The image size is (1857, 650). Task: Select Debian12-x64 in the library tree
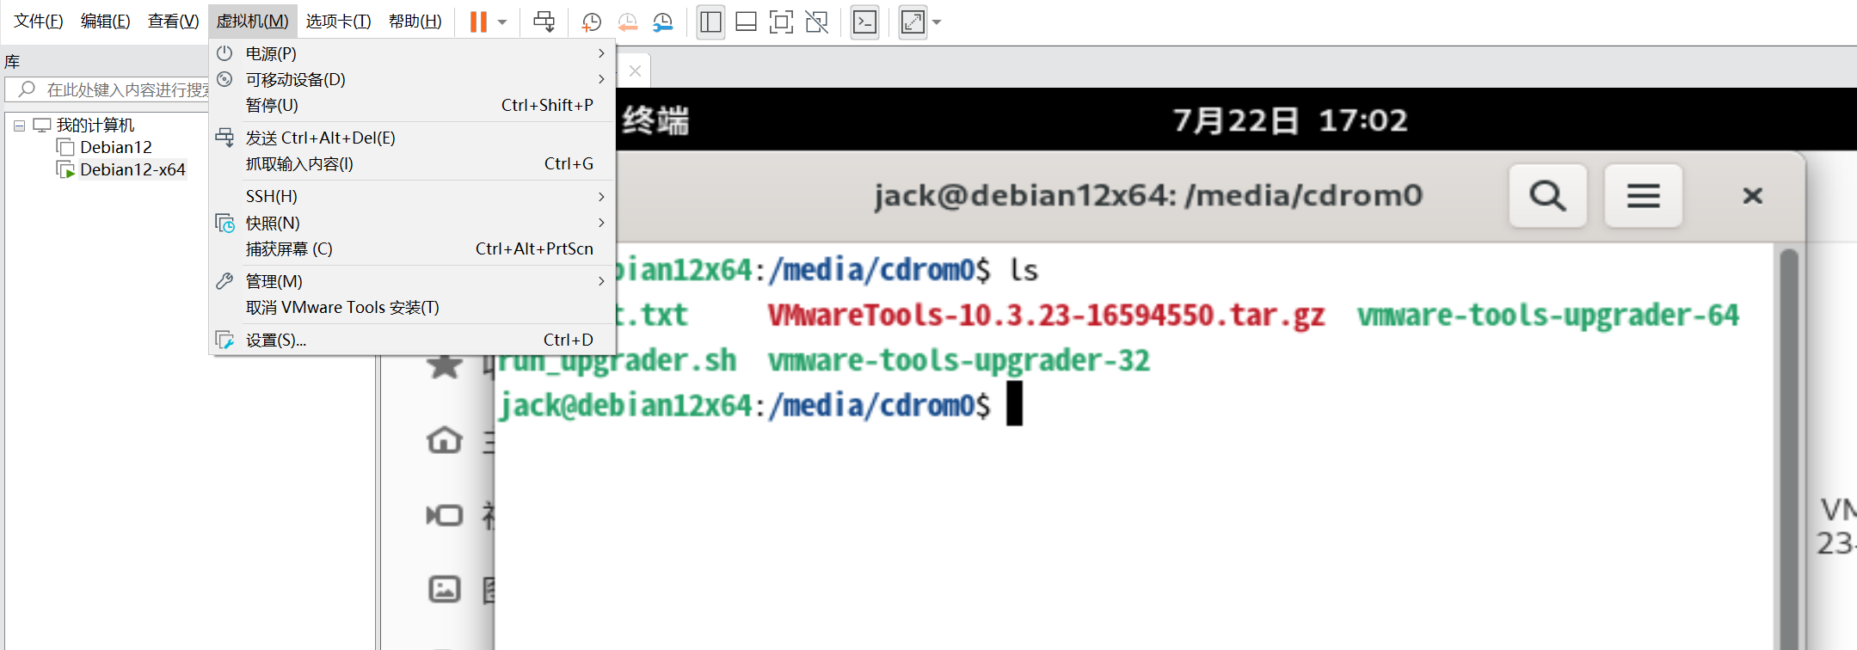[x=132, y=169]
